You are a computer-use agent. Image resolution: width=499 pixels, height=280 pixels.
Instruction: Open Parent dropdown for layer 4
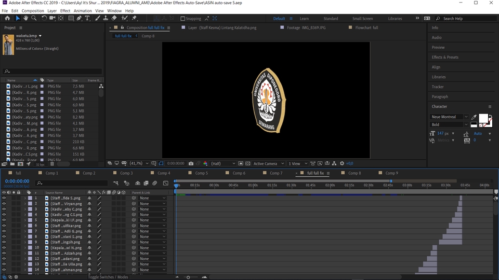click(152, 215)
